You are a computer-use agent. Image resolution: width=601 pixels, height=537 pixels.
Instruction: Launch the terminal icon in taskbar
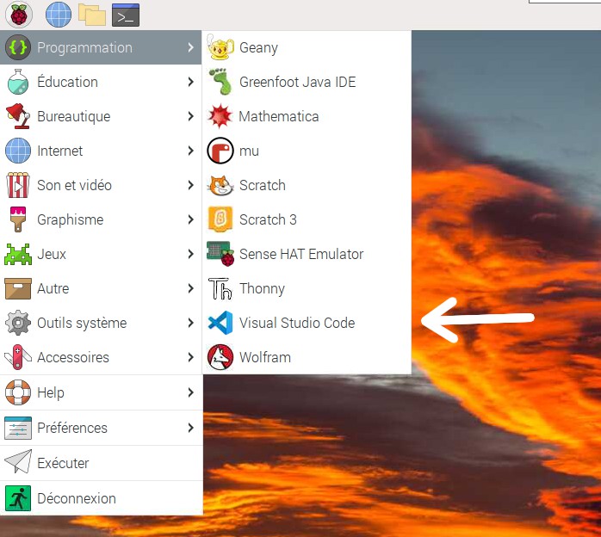[126, 15]
